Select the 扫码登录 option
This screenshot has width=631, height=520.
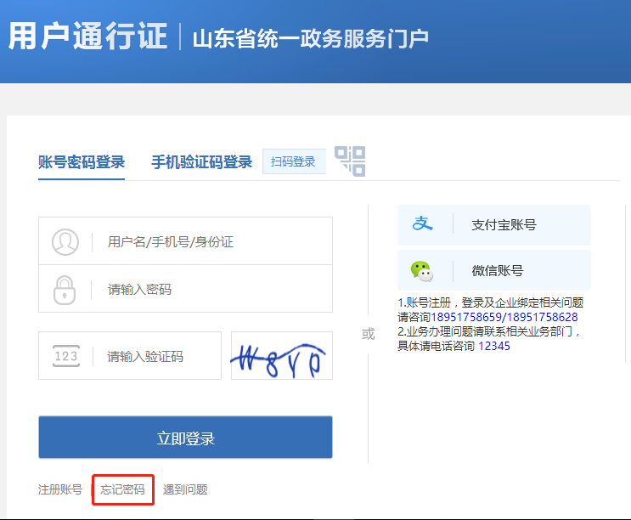point(293,161)
